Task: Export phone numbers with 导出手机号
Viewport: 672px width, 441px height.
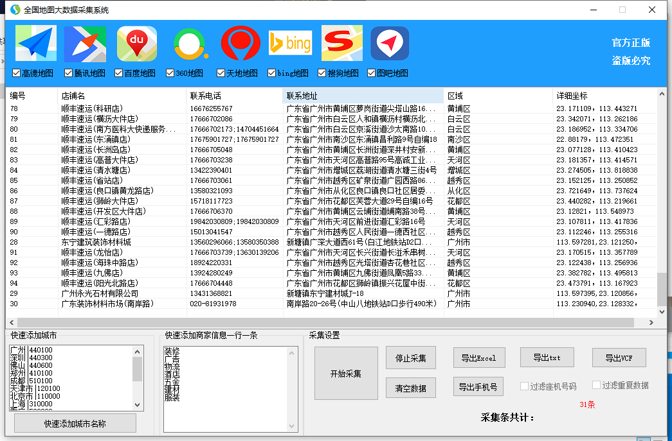Action: (478, 386)
